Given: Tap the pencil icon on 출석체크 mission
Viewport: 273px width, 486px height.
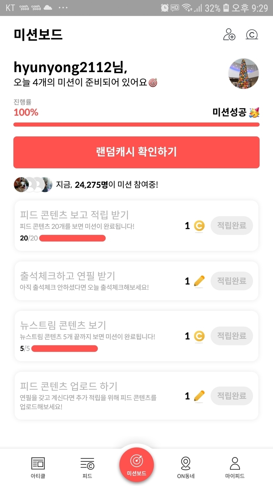Looking at the screenshot, I should [x=199, y=281].
